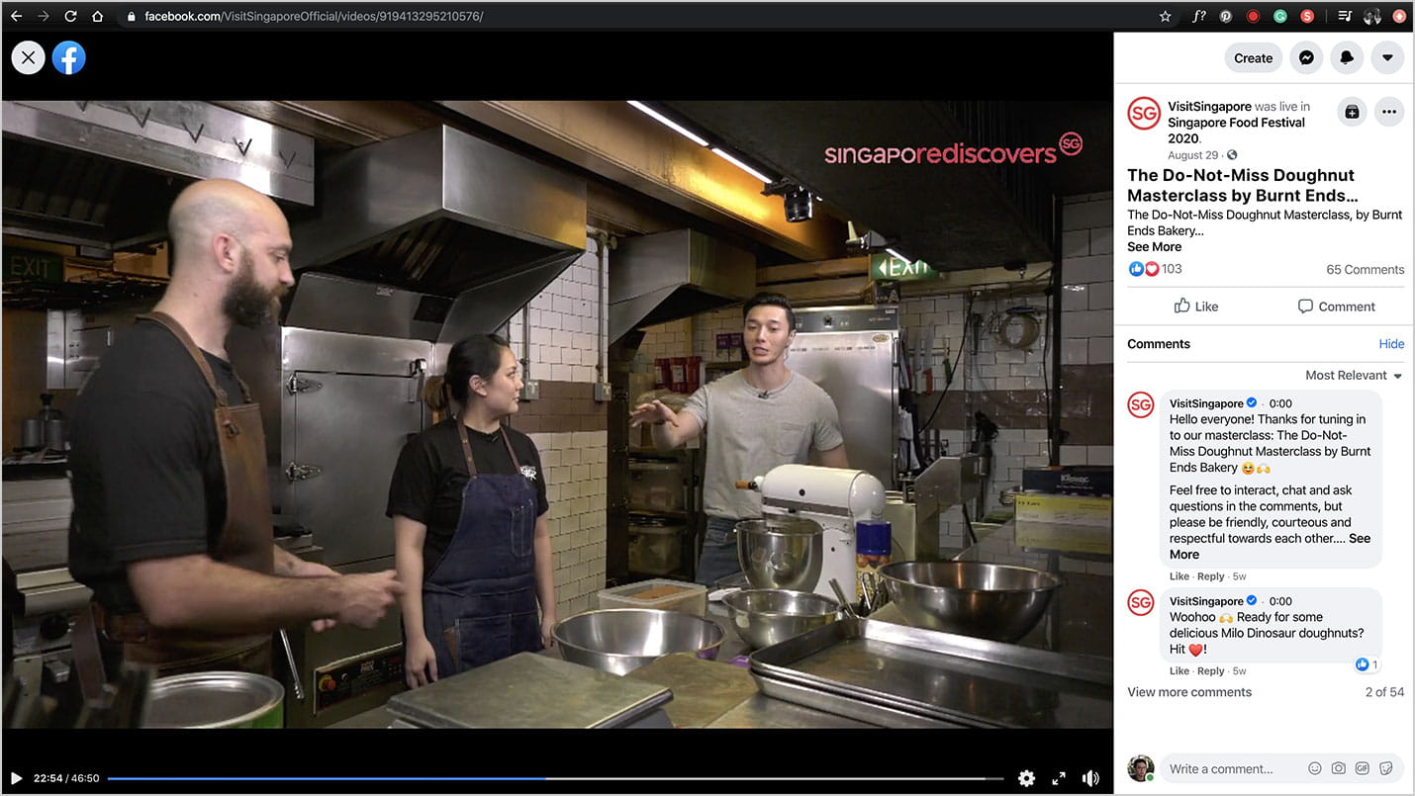This screenshot has width=1415, height=796.
Task: Click the 5w timestamp on first comment
Action: 1239,576
